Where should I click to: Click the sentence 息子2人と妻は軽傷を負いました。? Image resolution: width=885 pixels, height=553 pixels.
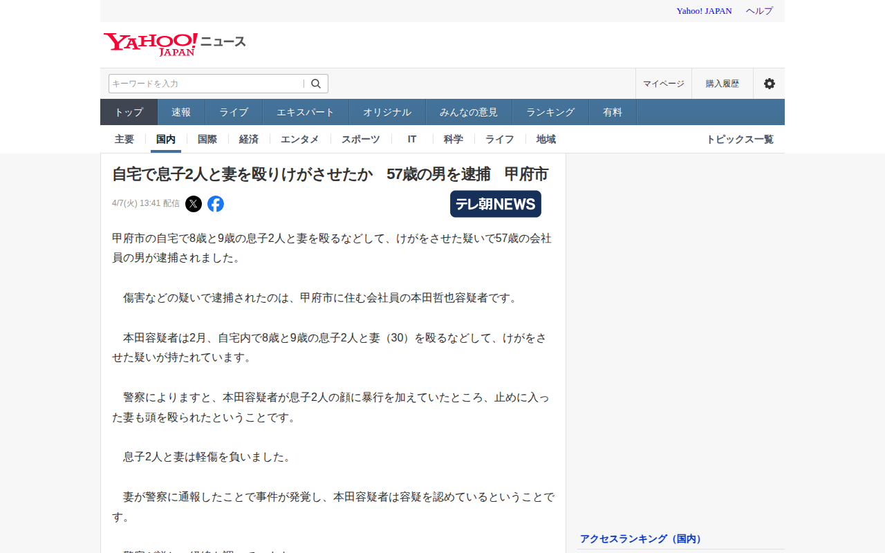pos(207,457)
